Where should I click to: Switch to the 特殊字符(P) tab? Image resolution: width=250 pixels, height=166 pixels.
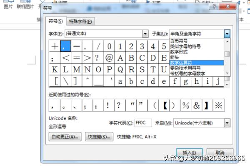coord(80,22)
